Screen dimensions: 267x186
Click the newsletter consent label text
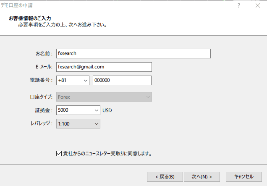point(107,154)
